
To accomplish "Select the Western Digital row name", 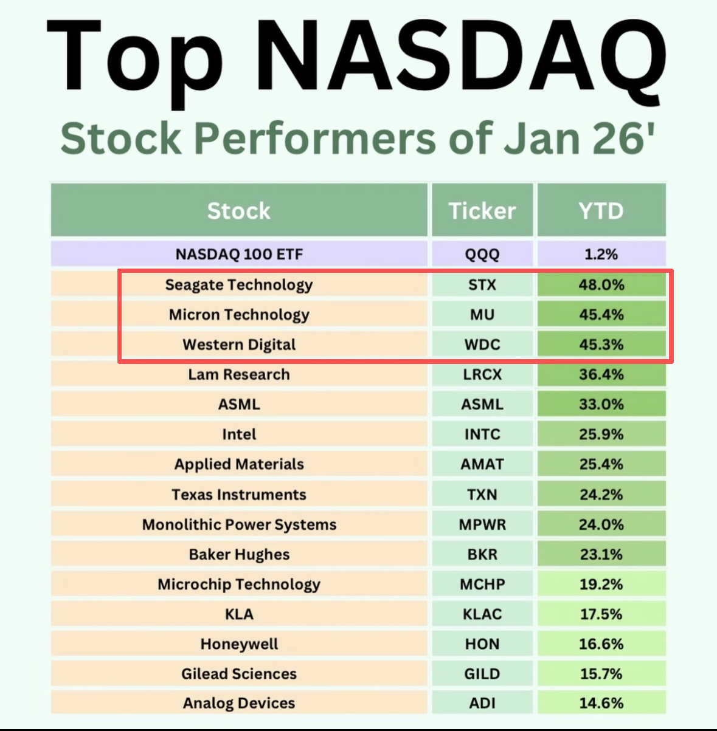I will 239,345.
